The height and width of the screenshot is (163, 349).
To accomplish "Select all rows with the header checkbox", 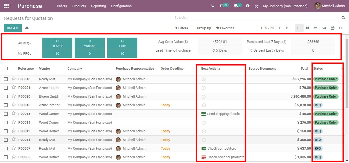I will click(6, 69).
